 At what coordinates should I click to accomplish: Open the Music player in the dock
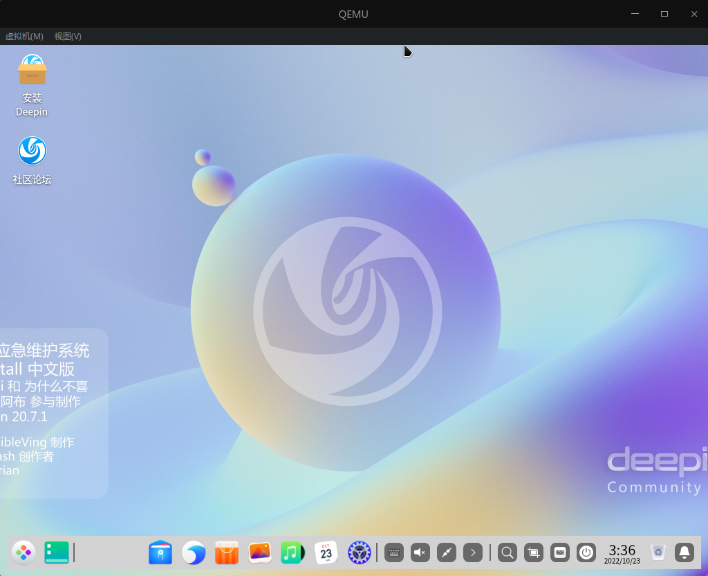[x=293, y=552]
